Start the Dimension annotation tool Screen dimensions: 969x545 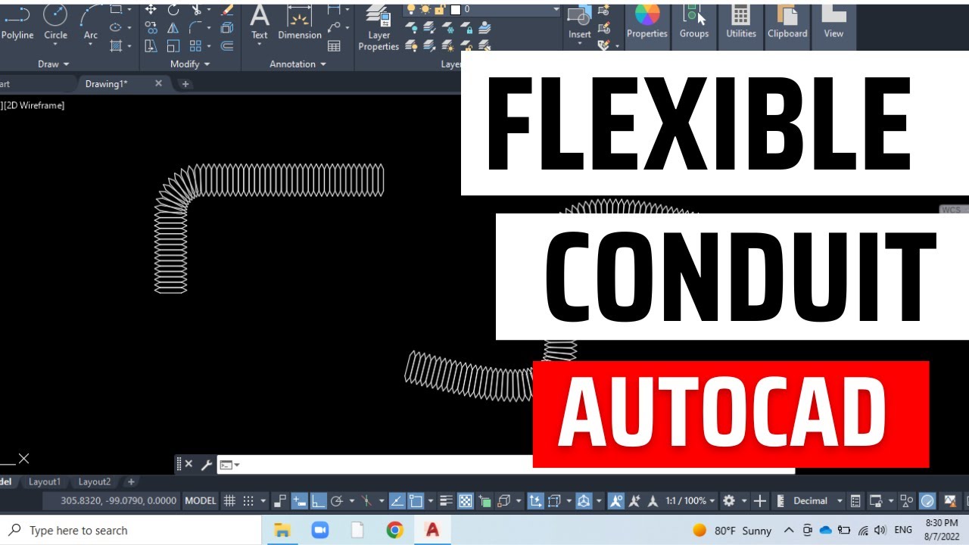tap(300, 20)
